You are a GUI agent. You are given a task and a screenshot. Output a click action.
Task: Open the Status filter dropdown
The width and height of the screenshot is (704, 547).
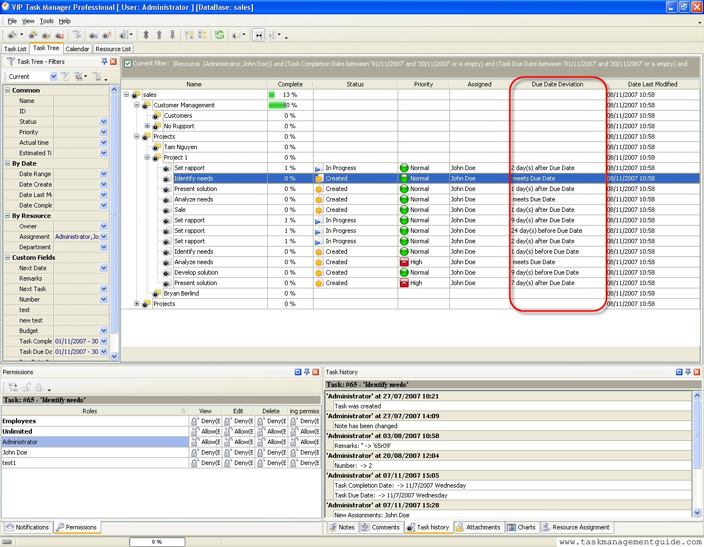[103, 122]
